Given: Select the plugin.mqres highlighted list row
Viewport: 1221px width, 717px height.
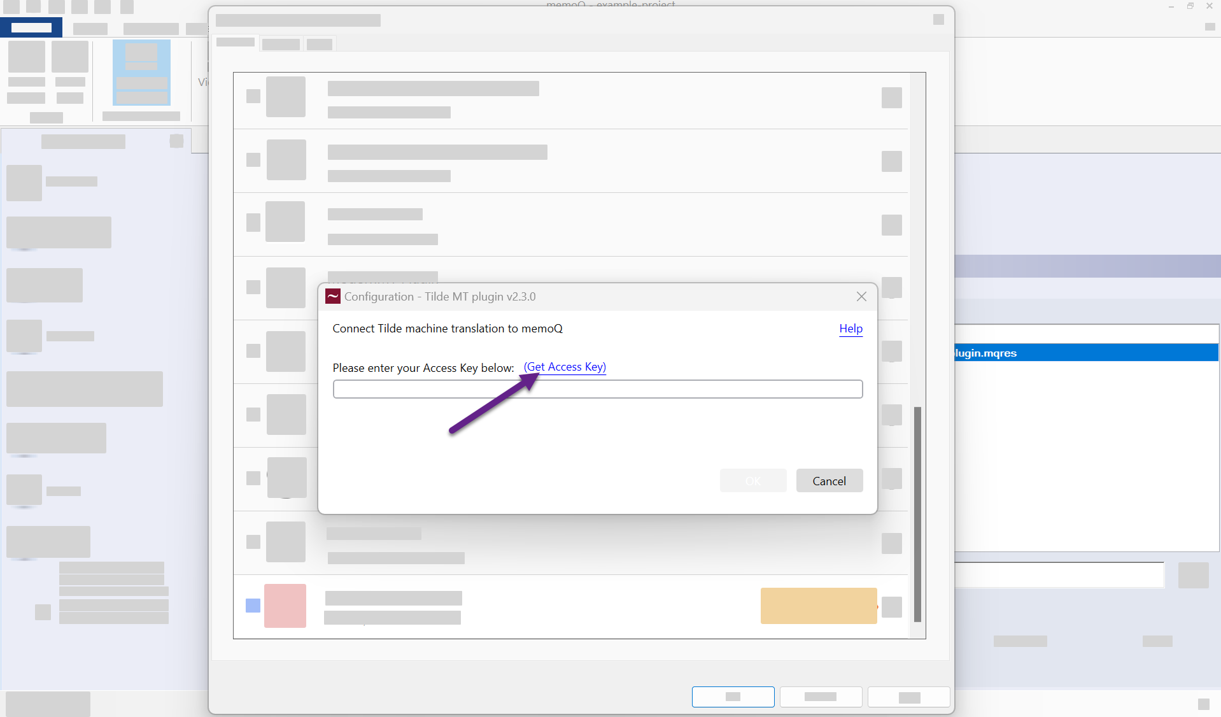Looking at the screenshot, I should (x=1086, y=353).
